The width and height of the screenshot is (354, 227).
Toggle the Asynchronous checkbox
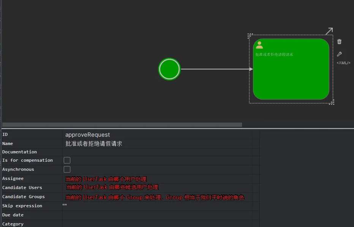[67, 169]
